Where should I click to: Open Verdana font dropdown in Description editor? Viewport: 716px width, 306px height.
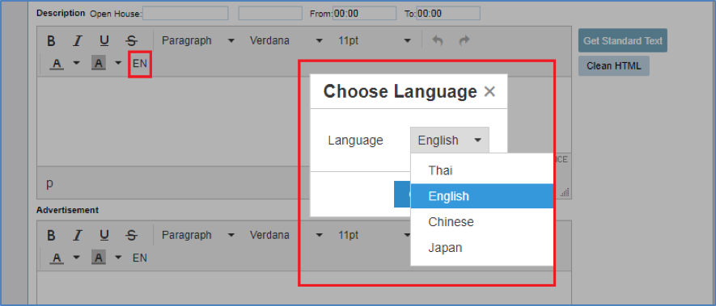click(x=286, y=41)
